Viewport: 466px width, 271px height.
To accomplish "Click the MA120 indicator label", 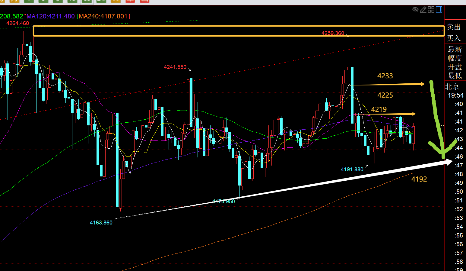I will pyautogui.click(x=51, y=16).
